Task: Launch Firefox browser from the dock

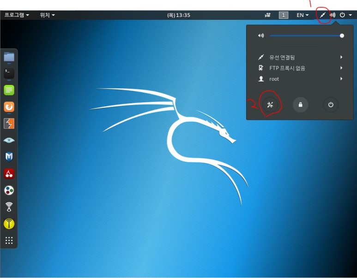Action: pos(9,107)
